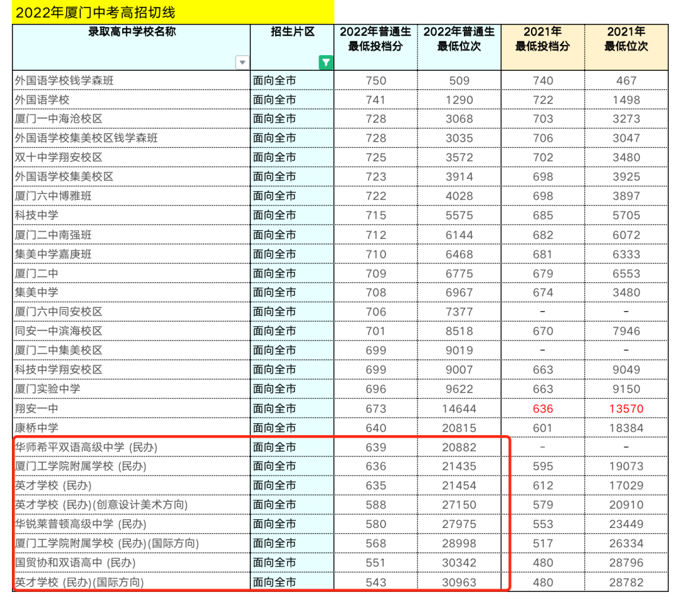677x602 pixels.
Task: Select the 2022 score value 543
Action: pyautogui.click(x=375, y=582)
